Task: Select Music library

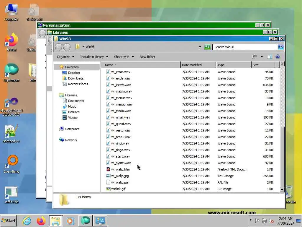Action: [x=72, y=106]
